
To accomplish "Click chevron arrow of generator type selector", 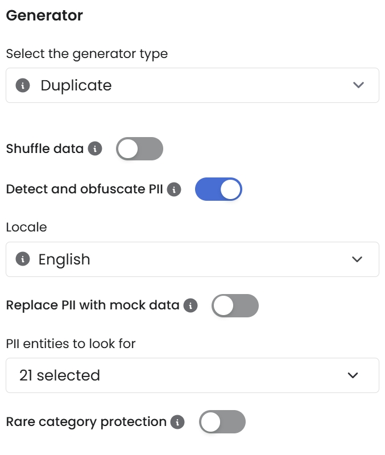I will 358,85.
